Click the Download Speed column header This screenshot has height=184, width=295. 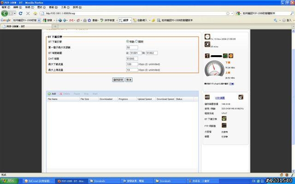(x=165, y=99)
